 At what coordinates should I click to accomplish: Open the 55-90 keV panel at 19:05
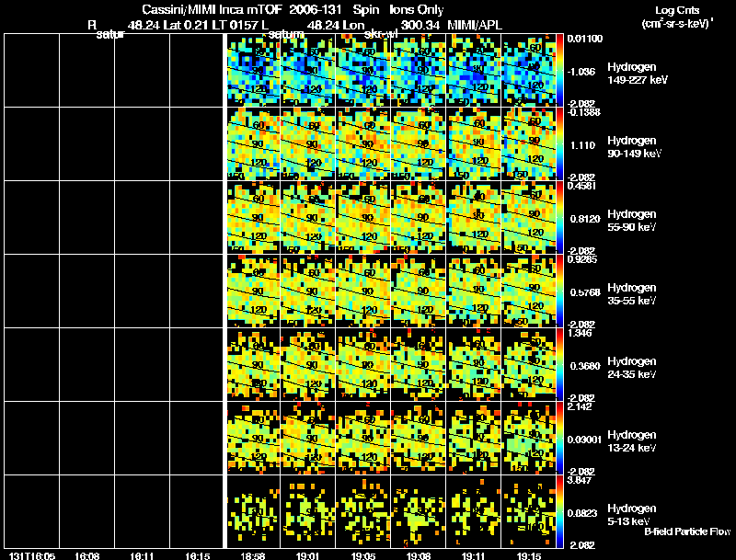362,217
